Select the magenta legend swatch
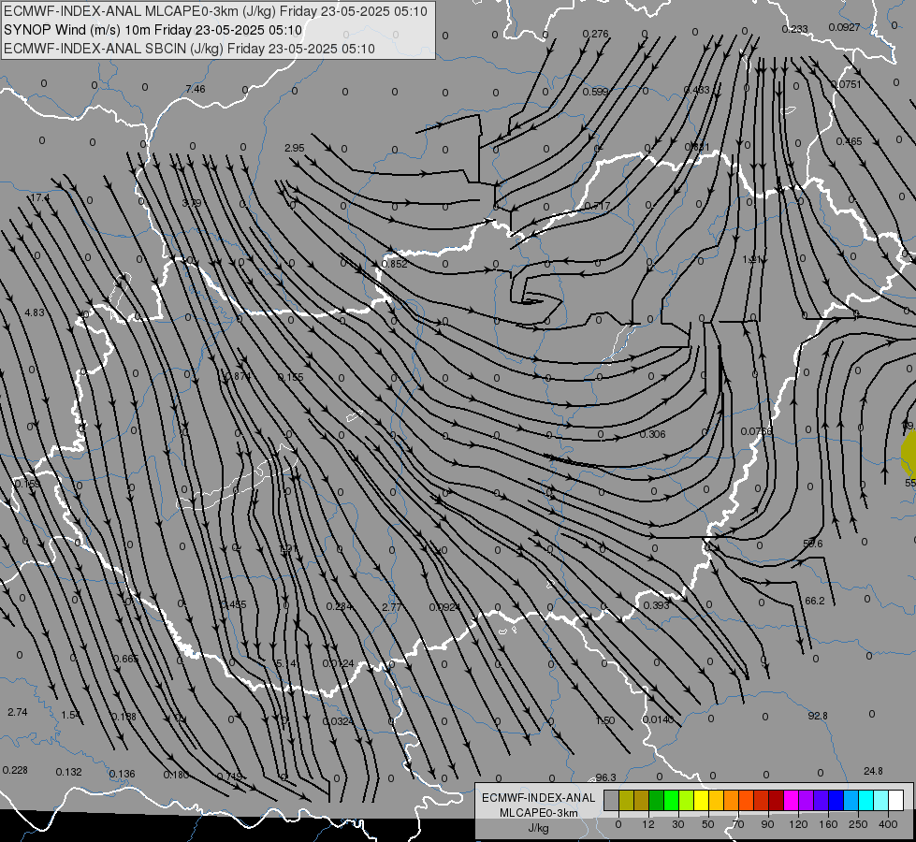The image size is (916, 842). [791, 800]
